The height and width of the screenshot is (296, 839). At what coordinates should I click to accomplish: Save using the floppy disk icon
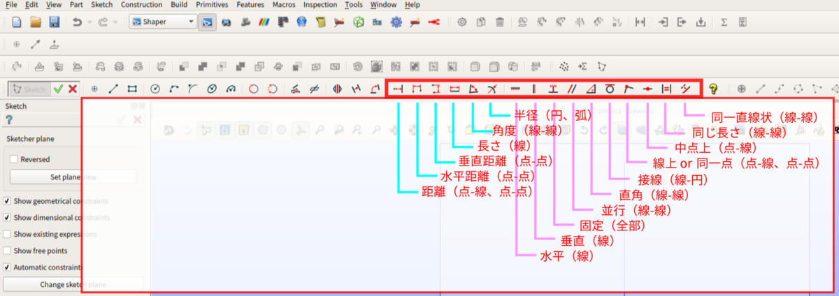(x=54, y=22)
